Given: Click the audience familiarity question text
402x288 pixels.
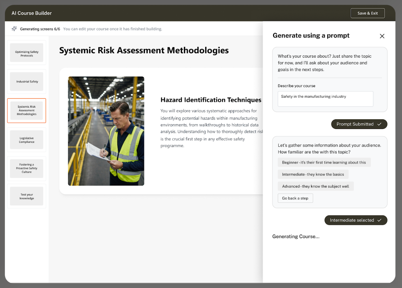Looking at the screenshot, I should pyautogui.click(x=329, y=148).
